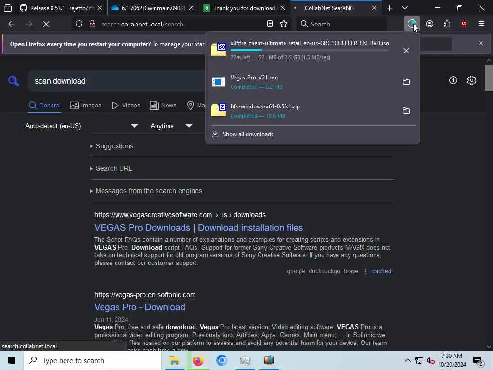
Task: Select the Videos search category
Action: 126,106
